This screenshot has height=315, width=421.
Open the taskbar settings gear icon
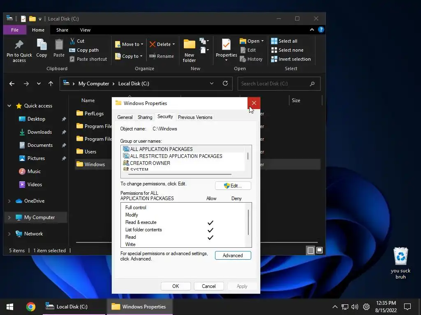[366, 307]
